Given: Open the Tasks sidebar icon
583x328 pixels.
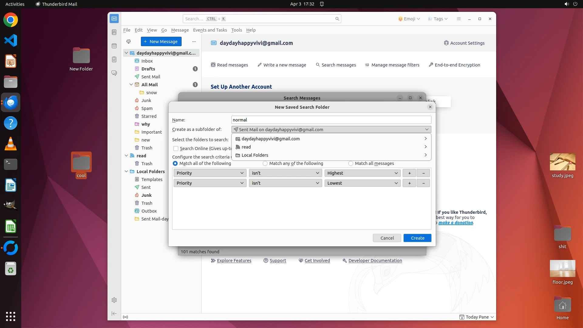Looking at the screenshot, I should [114, 60].
